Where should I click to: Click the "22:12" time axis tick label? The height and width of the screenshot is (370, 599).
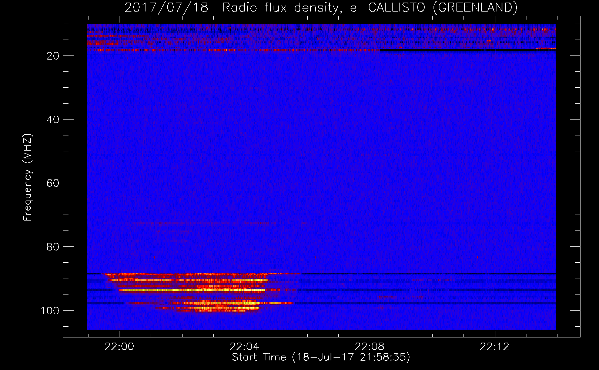click(x=495, y=347)
